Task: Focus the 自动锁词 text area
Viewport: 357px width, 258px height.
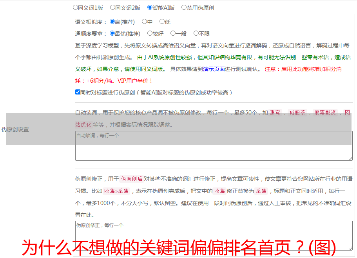Action: pyautogui.click(x=214, y=146)
